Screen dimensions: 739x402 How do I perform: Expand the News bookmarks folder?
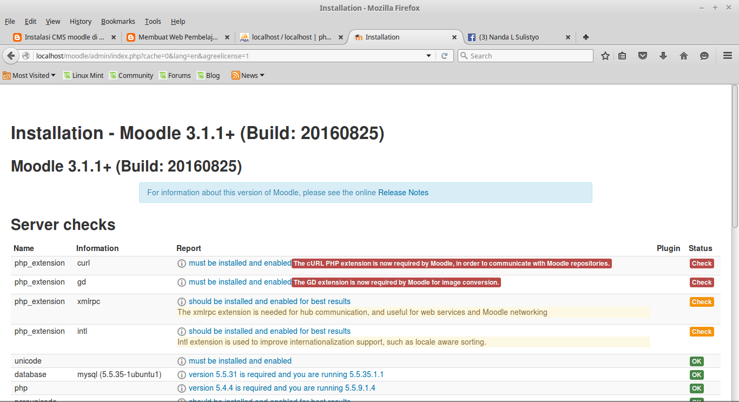click(x=248, y=76)
